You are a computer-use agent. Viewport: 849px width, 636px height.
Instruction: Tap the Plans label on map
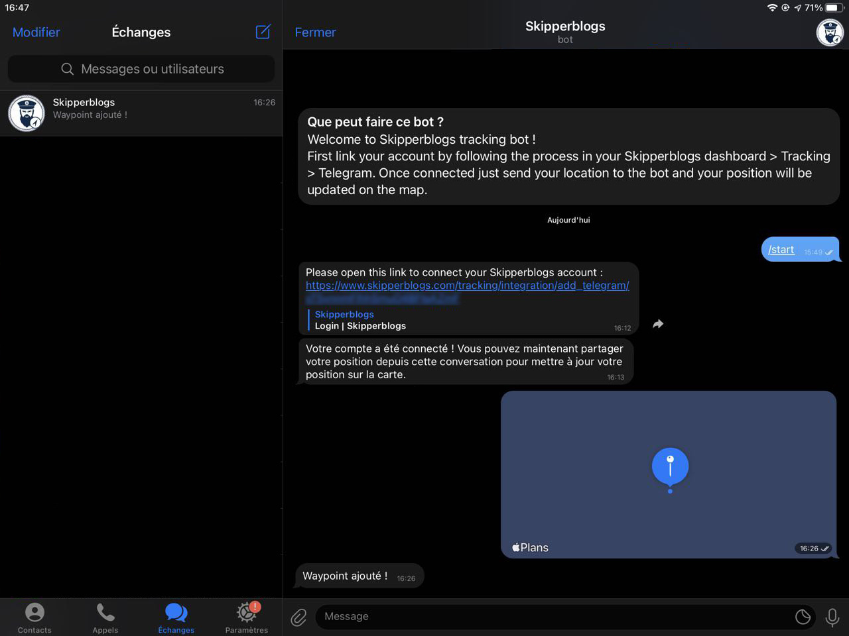(x=530, y=548)
